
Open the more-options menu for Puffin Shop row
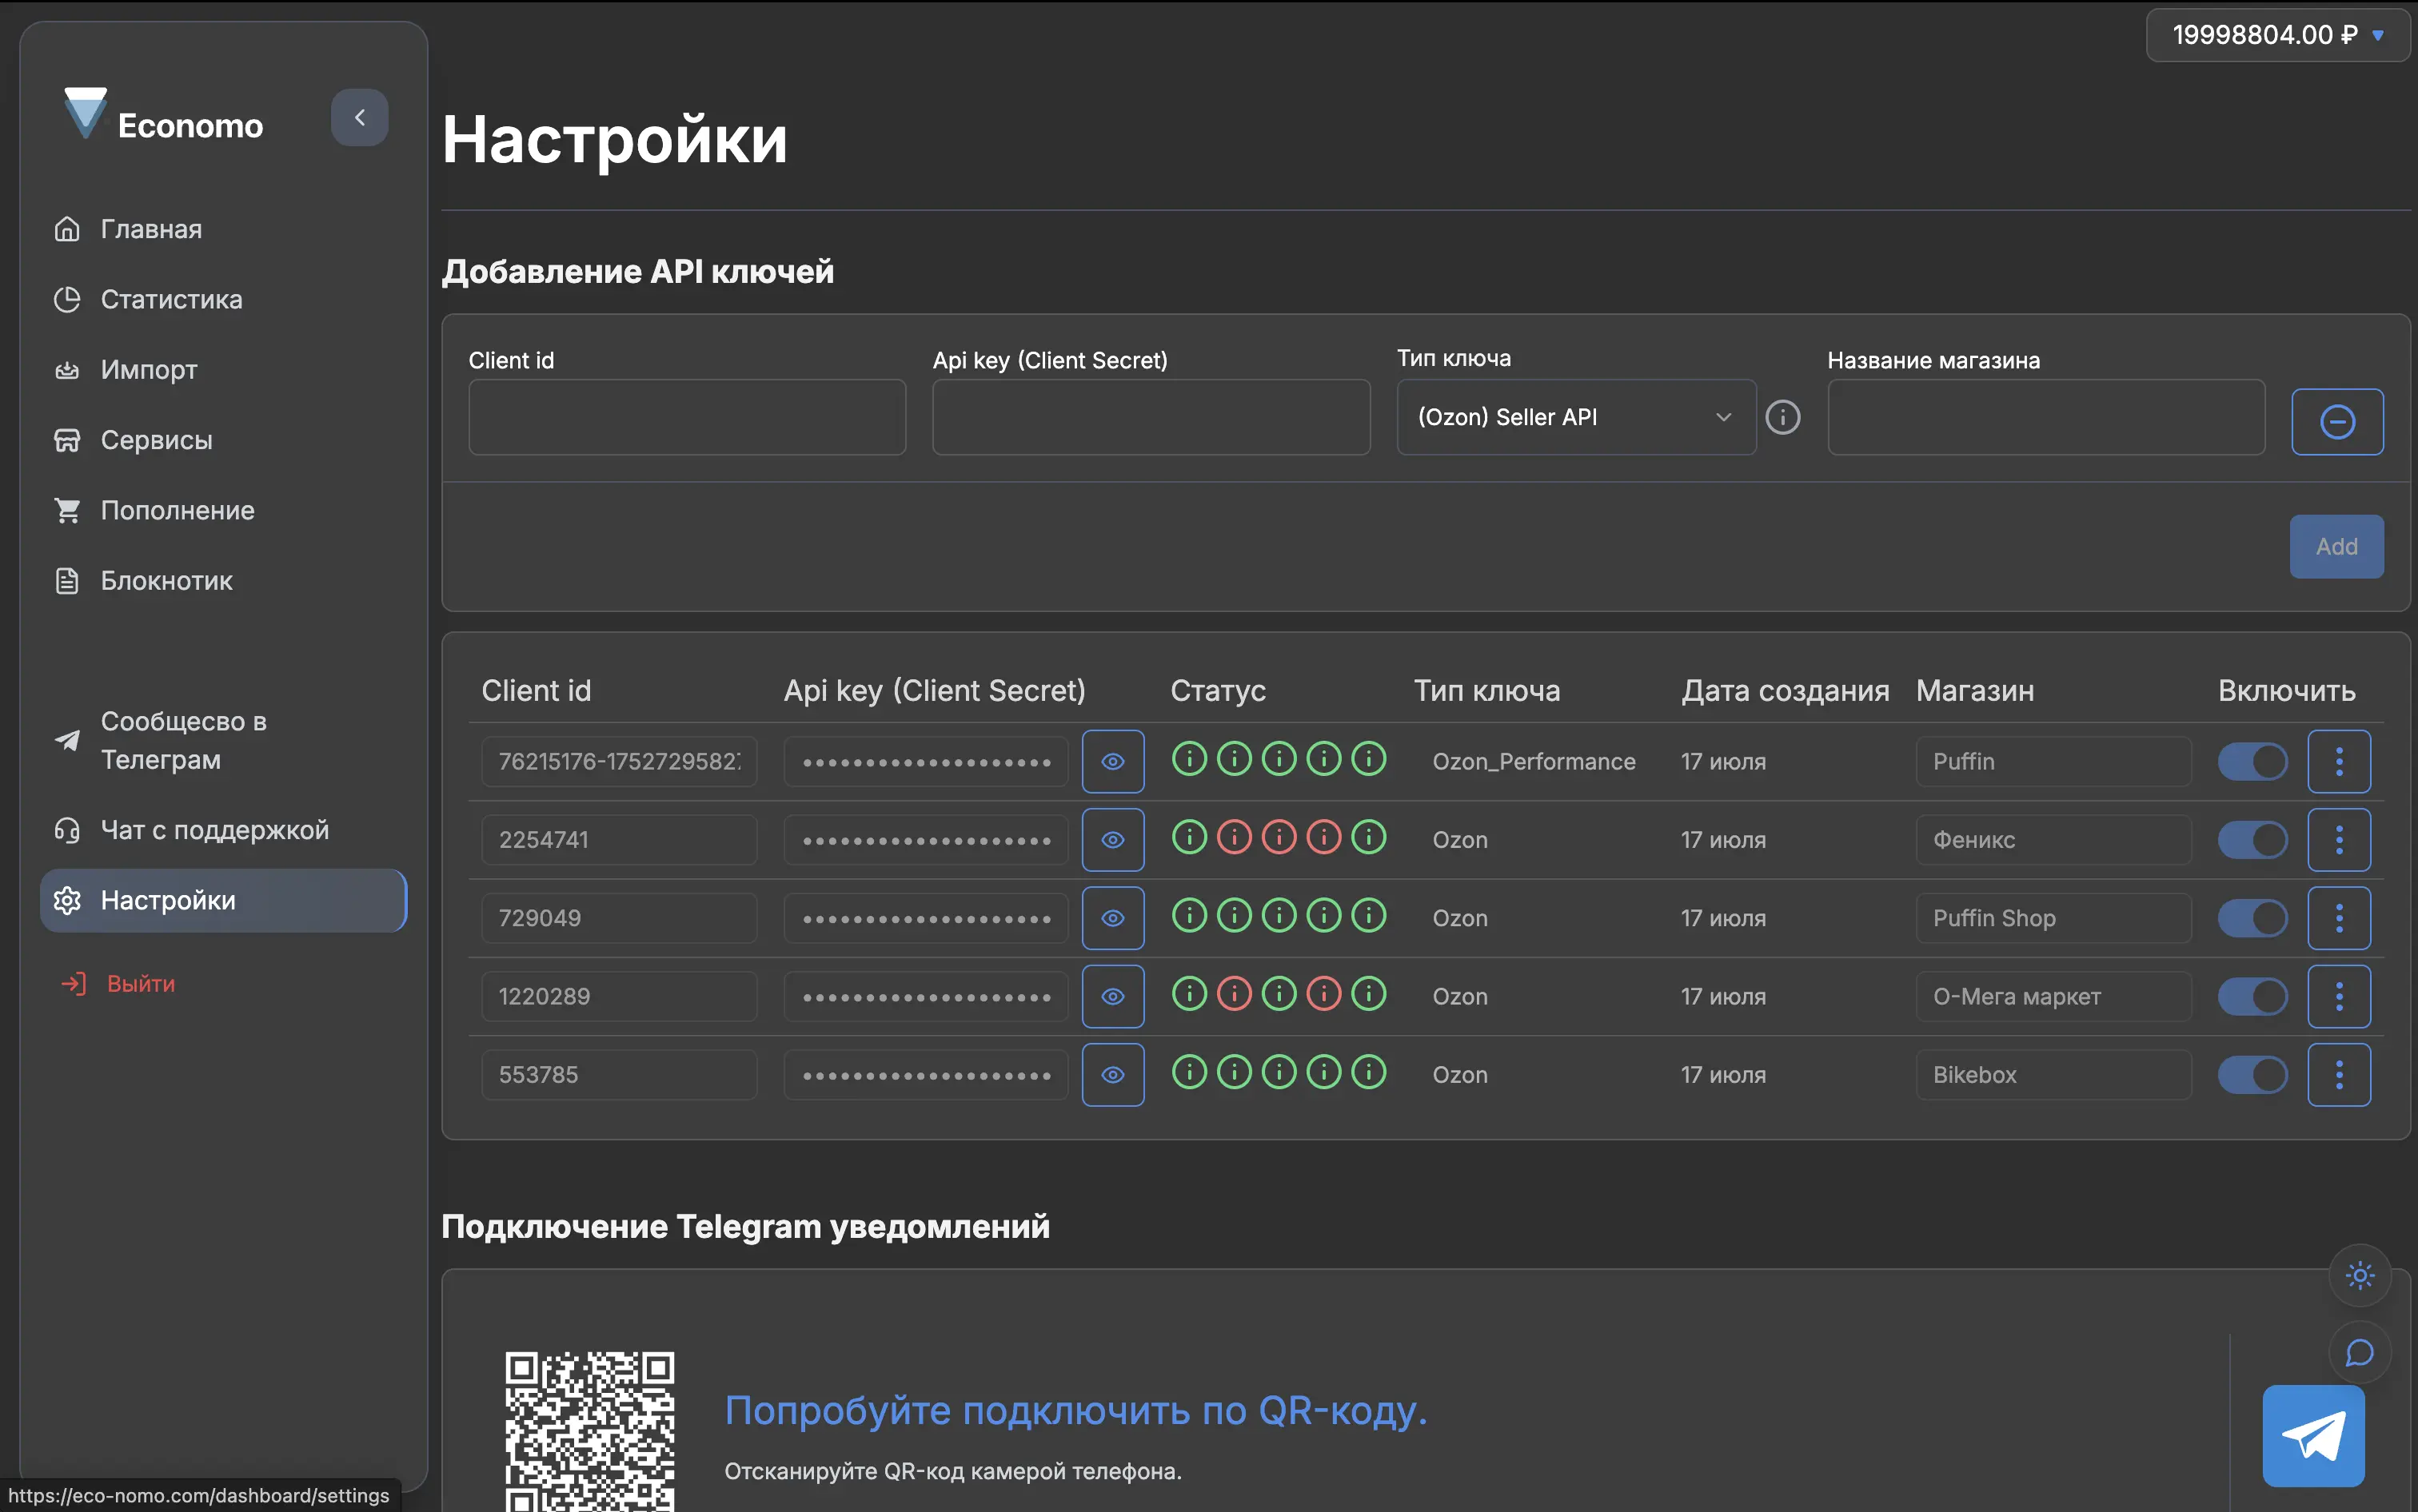(x=2339, y=919)
